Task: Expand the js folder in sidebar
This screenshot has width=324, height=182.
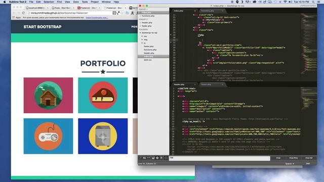Action: (142, 43)
